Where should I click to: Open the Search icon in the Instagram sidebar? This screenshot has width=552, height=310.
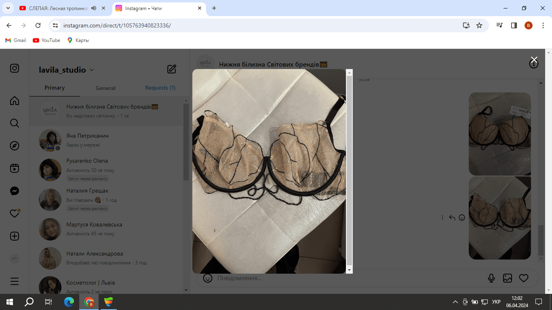point(15,123)
